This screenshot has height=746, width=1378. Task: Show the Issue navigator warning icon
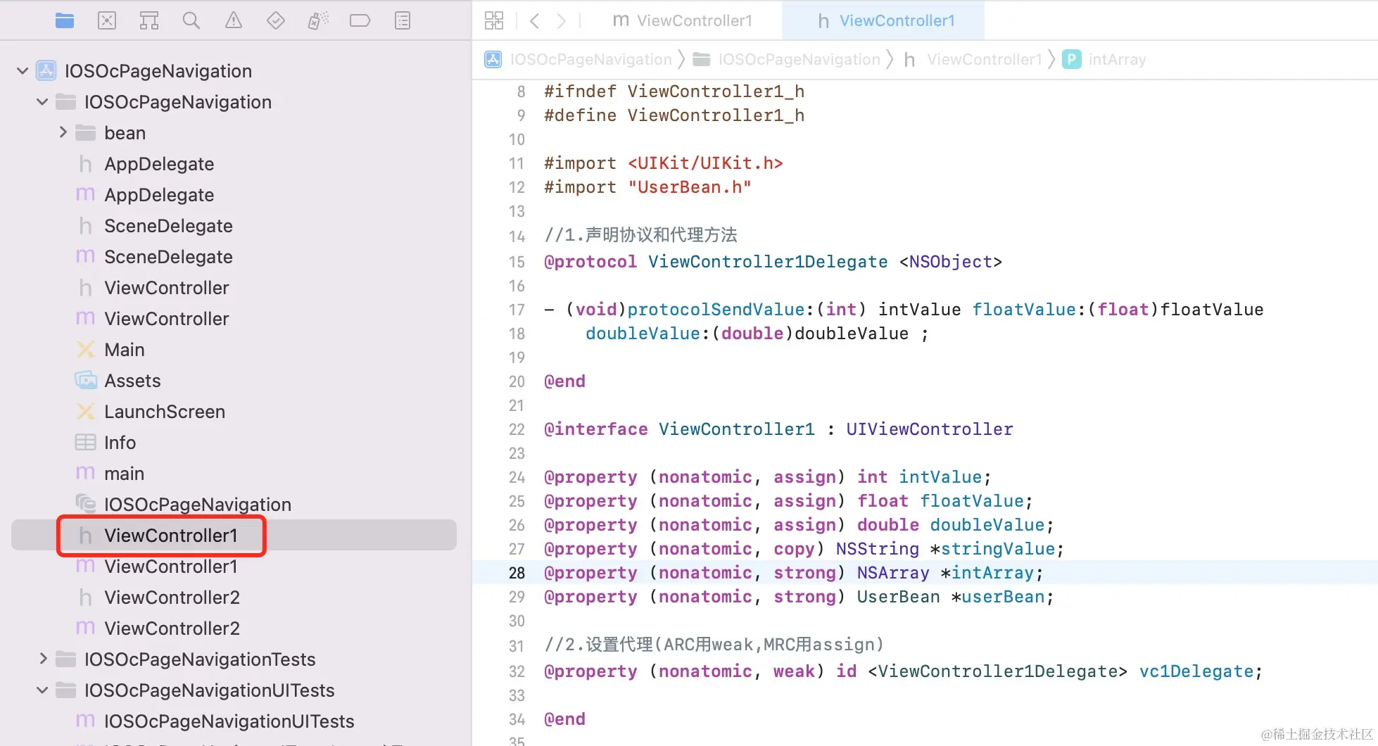pyautogui.click(x=234, y=21)
